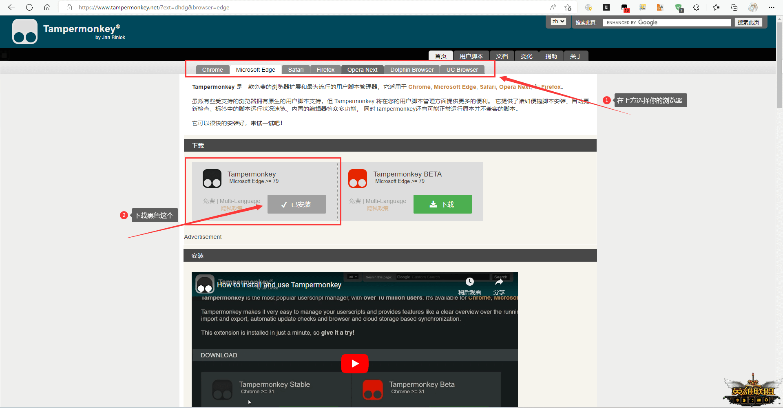Click the Read Aloud icon in address bar

[553, 7]
